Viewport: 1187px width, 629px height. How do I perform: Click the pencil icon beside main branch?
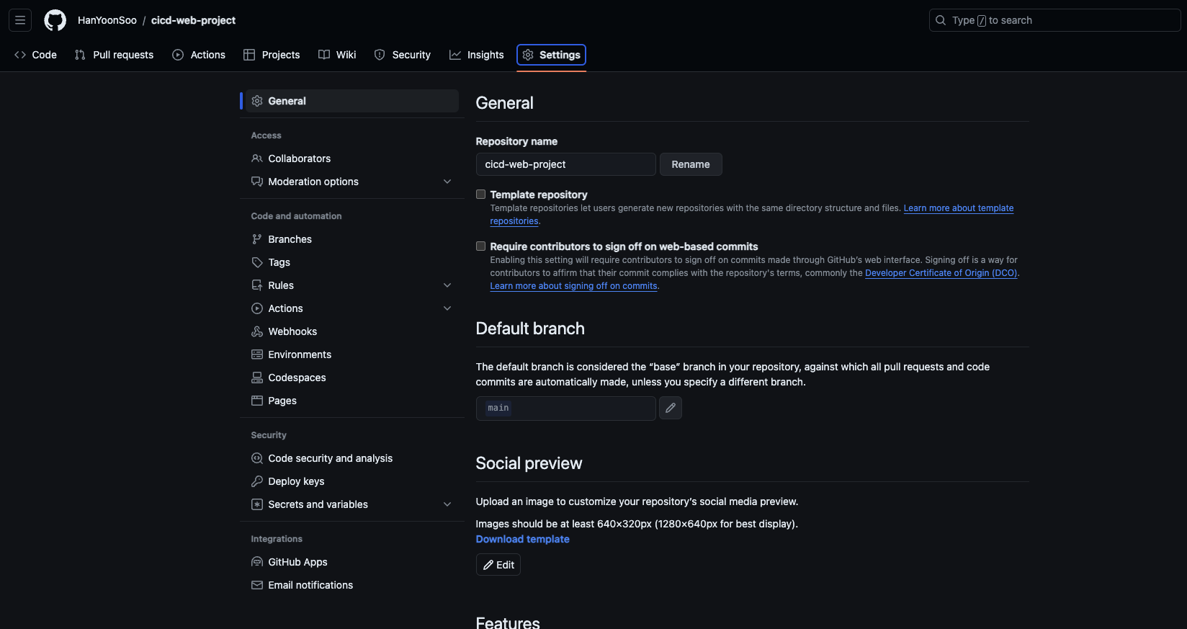[x=671, y=408]
